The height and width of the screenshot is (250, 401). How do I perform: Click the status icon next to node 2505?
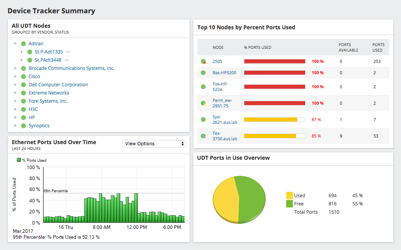pyautogui.click(x=204, y=61)
